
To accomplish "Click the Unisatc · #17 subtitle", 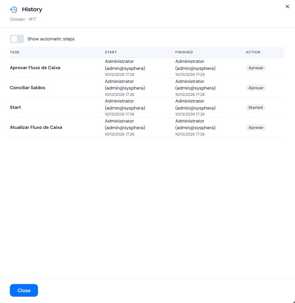I will coord(23,19).
